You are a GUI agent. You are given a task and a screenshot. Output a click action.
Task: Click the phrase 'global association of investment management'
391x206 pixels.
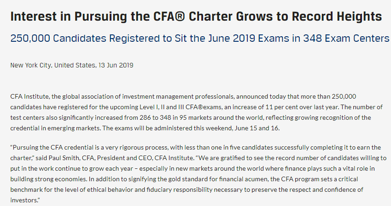pyautogui.click(x=126, y=97)
